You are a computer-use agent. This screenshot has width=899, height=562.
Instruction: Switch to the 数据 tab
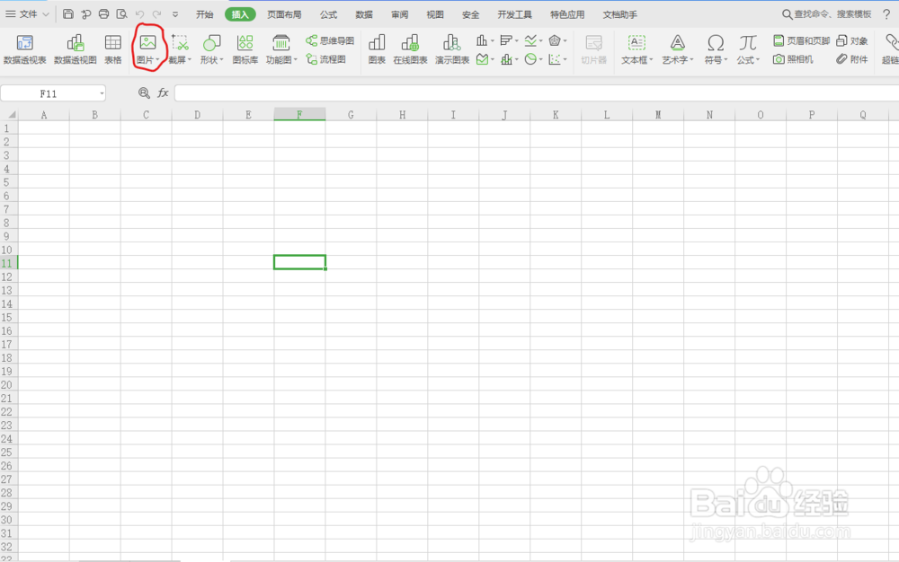point(364,14)
